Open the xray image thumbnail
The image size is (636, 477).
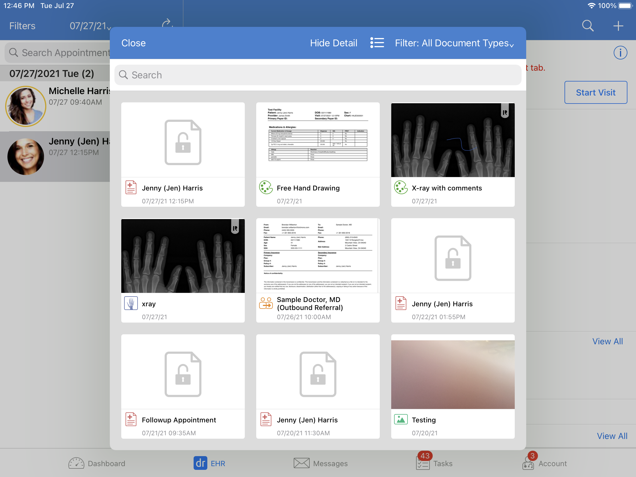(x=183, y=256)
